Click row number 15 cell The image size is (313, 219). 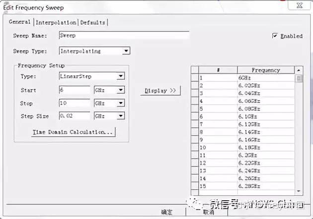coord(218,186)
